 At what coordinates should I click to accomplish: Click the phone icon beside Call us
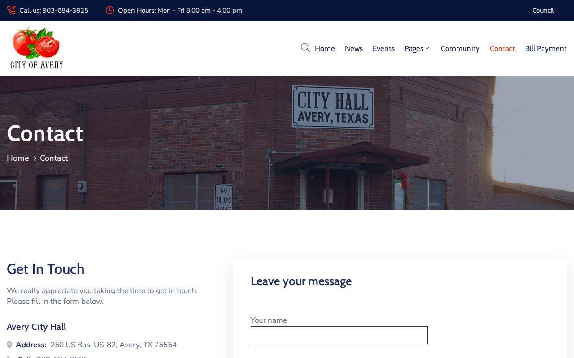(x=11, y=10)
